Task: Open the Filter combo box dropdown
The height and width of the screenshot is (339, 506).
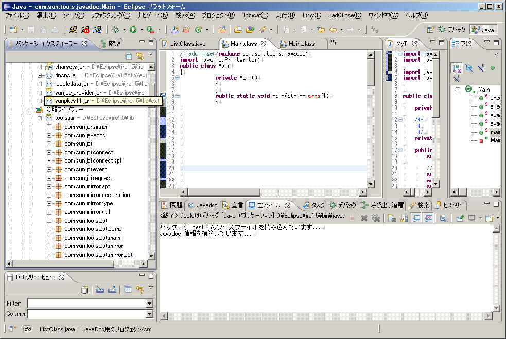Action: coord(149,303)
